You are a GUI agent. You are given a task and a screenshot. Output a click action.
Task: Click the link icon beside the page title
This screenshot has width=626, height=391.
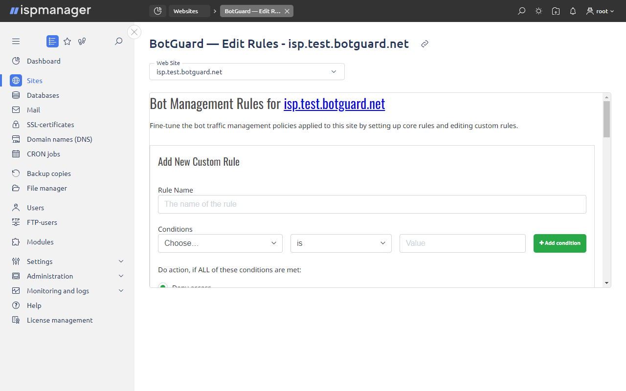pos(425,44)
